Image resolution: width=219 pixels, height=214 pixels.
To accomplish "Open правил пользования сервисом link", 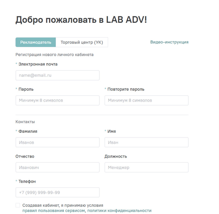I will point(54,211).
